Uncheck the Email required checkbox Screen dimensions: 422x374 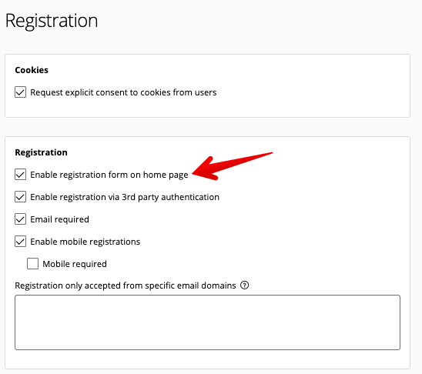[21, 219]
